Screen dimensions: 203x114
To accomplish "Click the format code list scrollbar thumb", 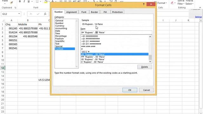I will (150, 57).
